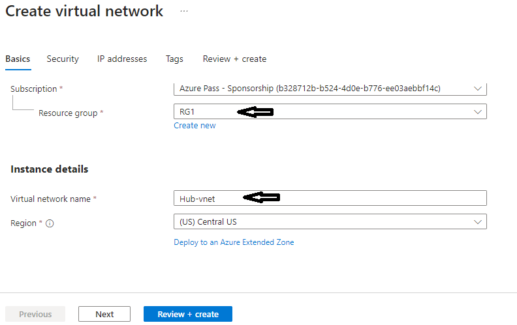Switch to the Basics tab
517x325 pixels.
(x=18, y=59)
